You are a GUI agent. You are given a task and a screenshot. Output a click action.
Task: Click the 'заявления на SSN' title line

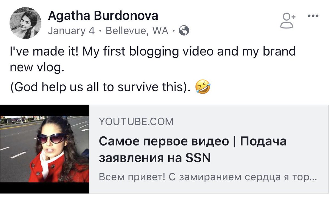click(x=154, y=158)
